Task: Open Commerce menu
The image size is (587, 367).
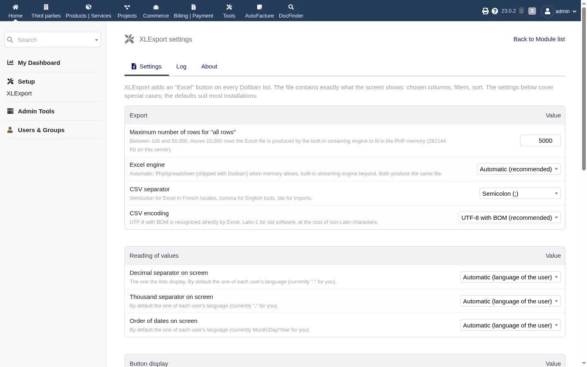Action: [156, 11]
